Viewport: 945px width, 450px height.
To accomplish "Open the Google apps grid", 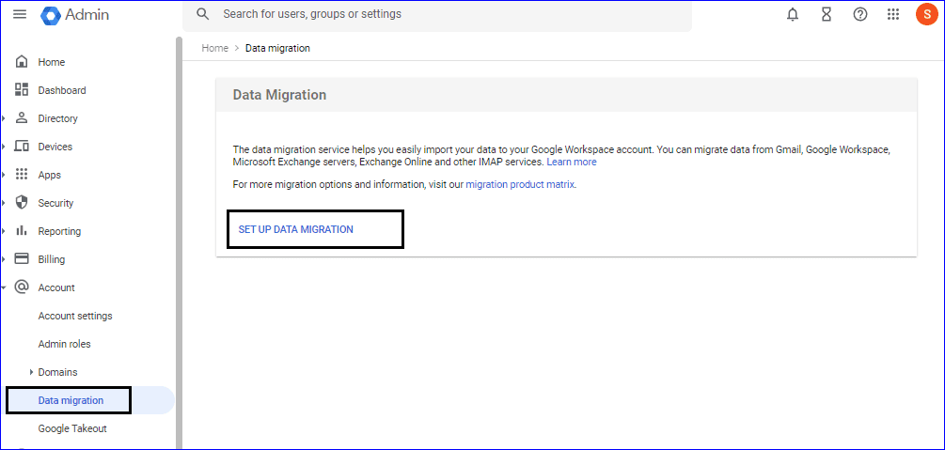I will [893, 14].
